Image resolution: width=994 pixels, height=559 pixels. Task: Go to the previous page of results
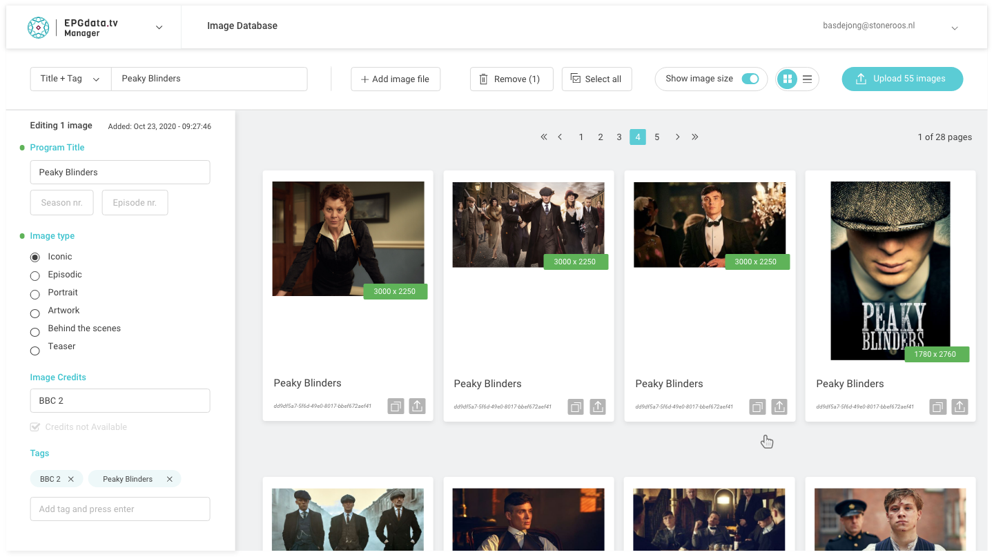pyautogui.click(x=560, y=137)
